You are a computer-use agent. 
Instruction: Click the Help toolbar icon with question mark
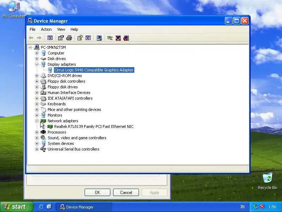click(80, 38)
